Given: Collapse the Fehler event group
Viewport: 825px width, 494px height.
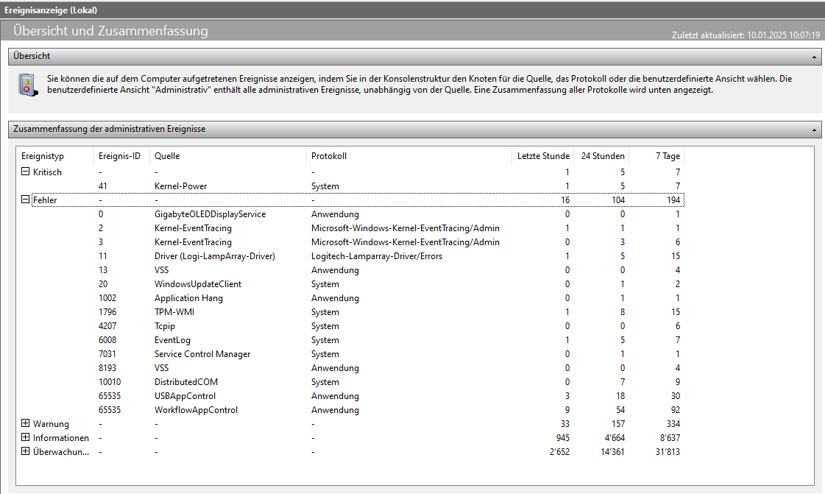Looking at the screenshot, I should (x=25, y=200).
